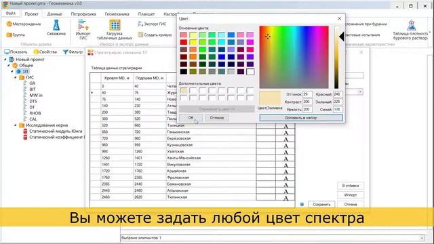Click the RHOB curve icon in tree
The height and width of the screenshot is (244, 434).
[x=26, y=113]
